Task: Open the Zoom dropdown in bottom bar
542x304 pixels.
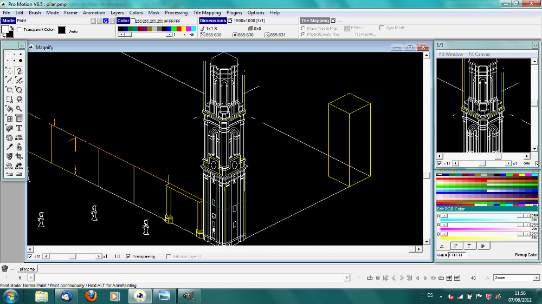Action: point(537,278)
